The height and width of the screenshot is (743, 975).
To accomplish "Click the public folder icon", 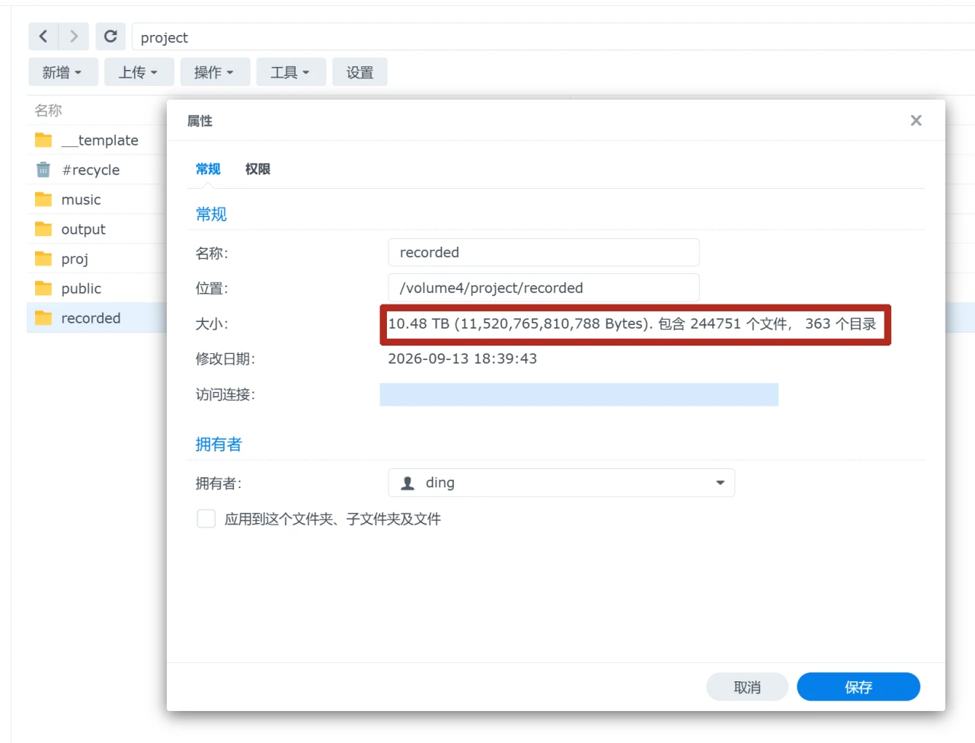I will tap(43, 289).
